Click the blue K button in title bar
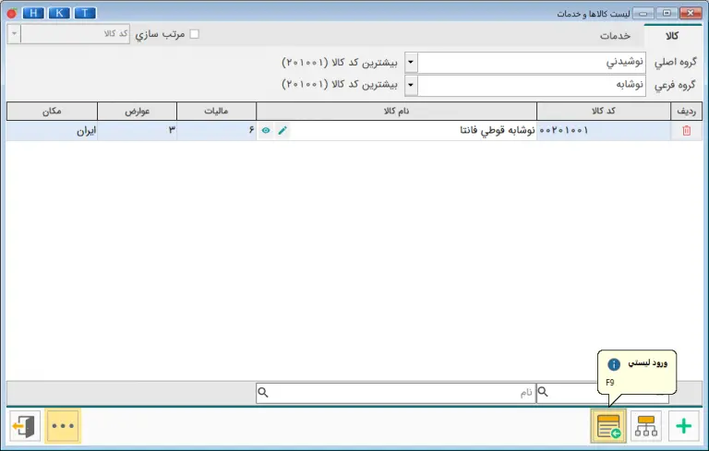This screenshot has height=451, width=709. coord(59,13)
